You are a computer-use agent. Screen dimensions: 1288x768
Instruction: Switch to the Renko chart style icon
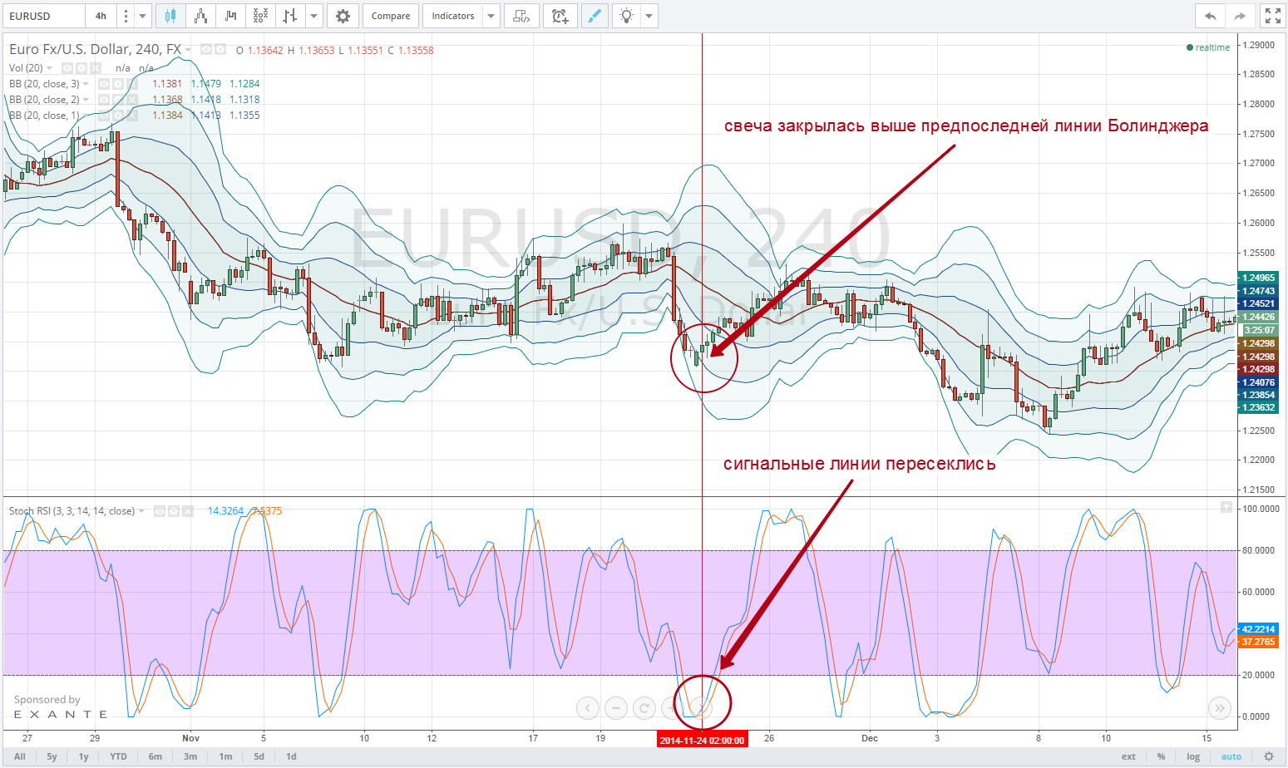[x=200, y=16]
